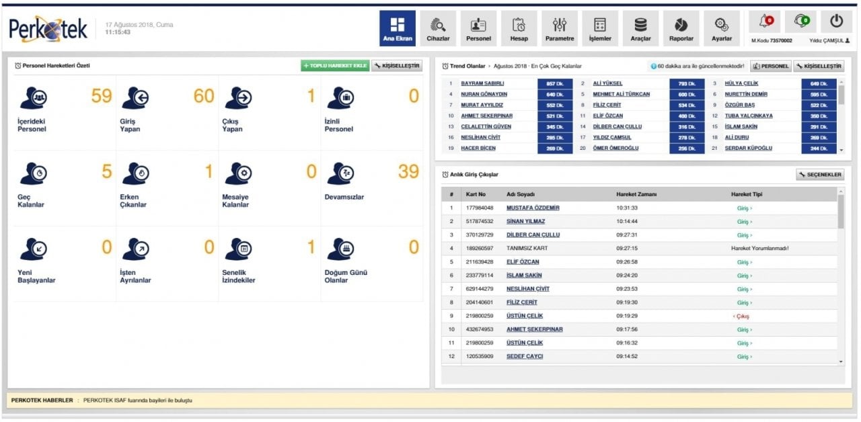Image resolution: width=861 pixels, height=422 pixels.
Task: Open the Devamsızlar summary tile icon
Action: pyautogui.click(x=340, y=174)
